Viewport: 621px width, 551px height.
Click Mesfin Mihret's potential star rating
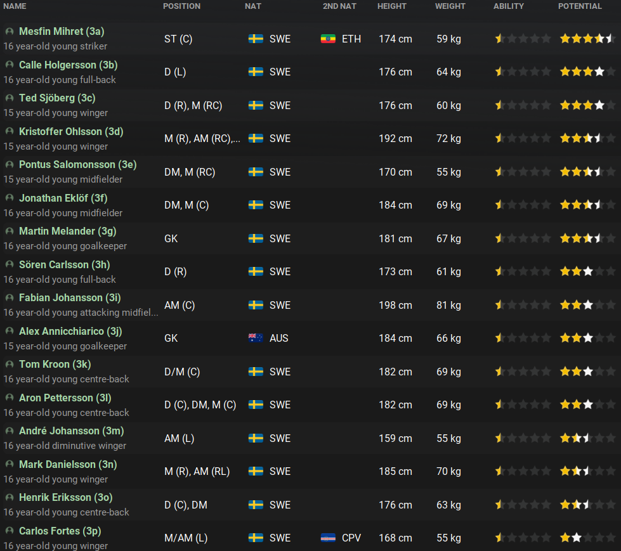tap(588, 39)
